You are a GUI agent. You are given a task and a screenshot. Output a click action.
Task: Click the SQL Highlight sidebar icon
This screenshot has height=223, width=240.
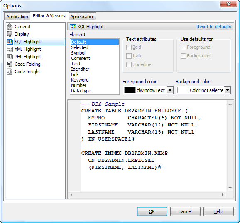tap(10, 42)
